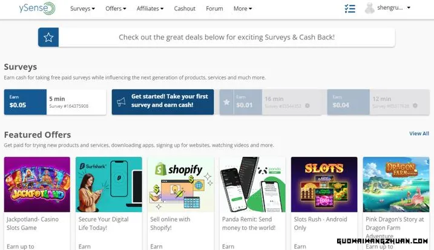Screen dimensions: 434x250
Task: Open the Shopify offer thumbnail
Action: click(x=181, y=185)
